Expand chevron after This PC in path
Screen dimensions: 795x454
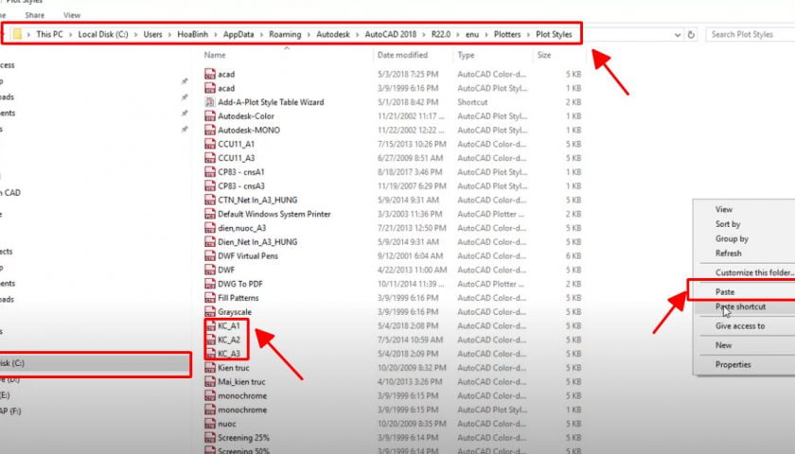(71, 34)
